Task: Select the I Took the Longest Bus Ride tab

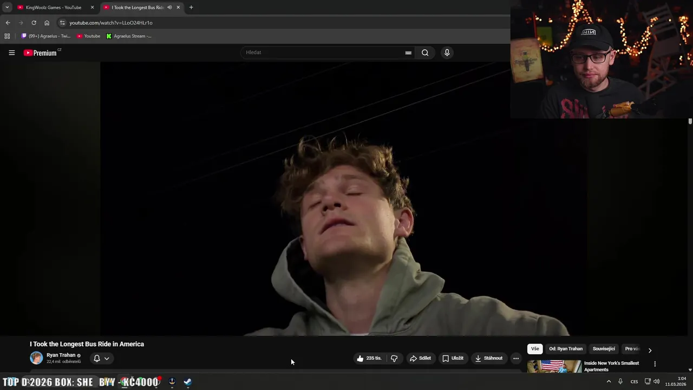Action: (137, 8)
